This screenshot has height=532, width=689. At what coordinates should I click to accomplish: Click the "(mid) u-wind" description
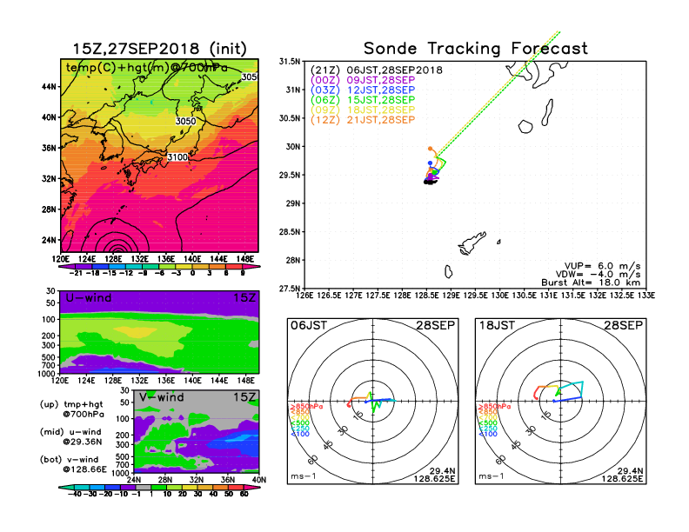tap(70, 432)
